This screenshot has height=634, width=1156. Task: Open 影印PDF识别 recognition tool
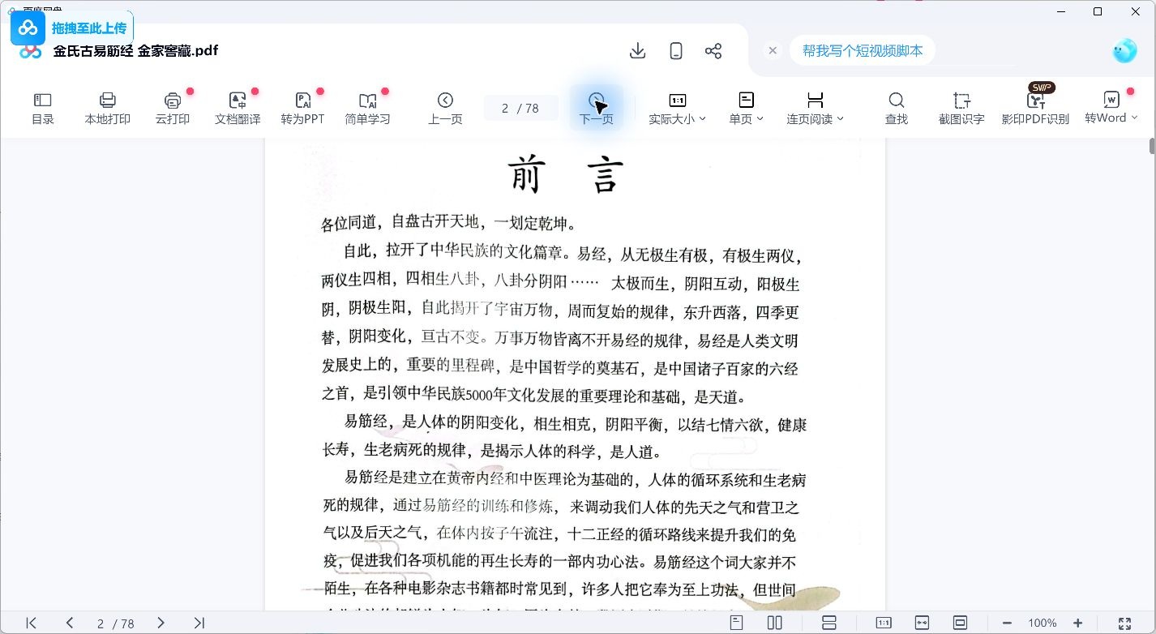coord(1035,109)
